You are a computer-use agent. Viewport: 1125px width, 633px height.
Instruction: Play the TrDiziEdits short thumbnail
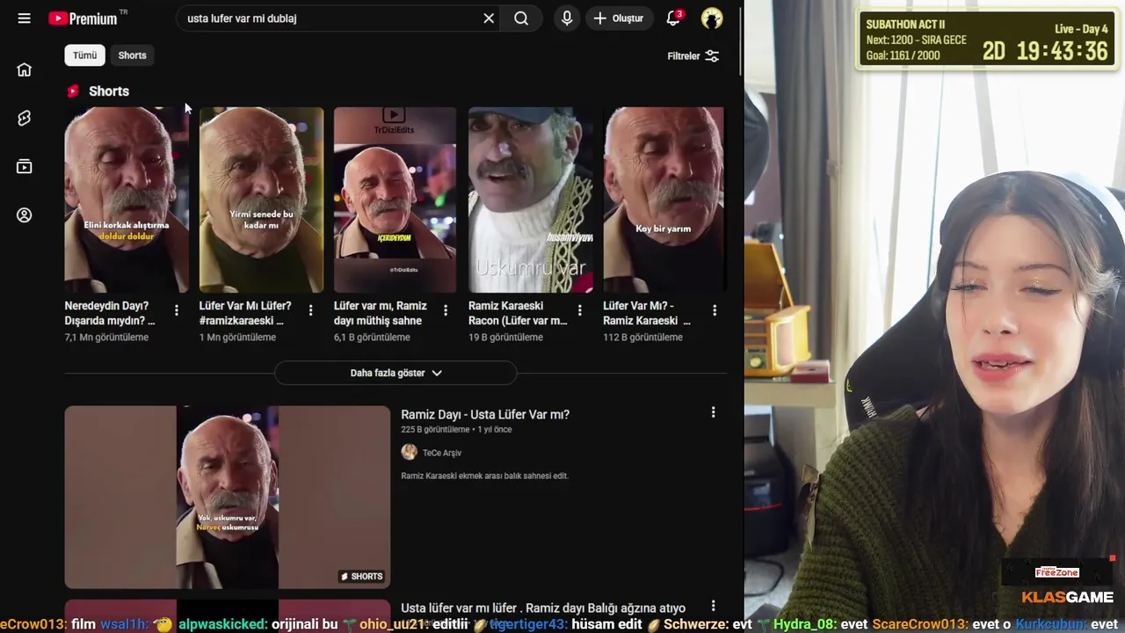click(396, 200)
